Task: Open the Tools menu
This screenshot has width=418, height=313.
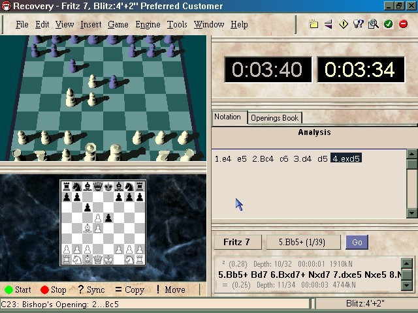Action: pos(177,25)
